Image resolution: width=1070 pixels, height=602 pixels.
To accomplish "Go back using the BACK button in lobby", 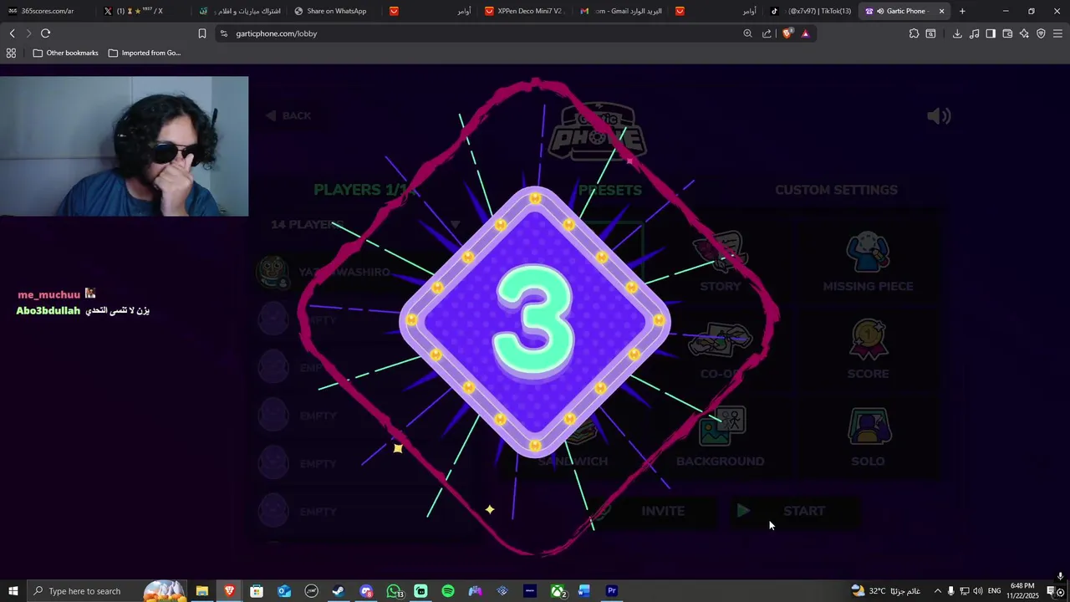I will coord(288,115).
